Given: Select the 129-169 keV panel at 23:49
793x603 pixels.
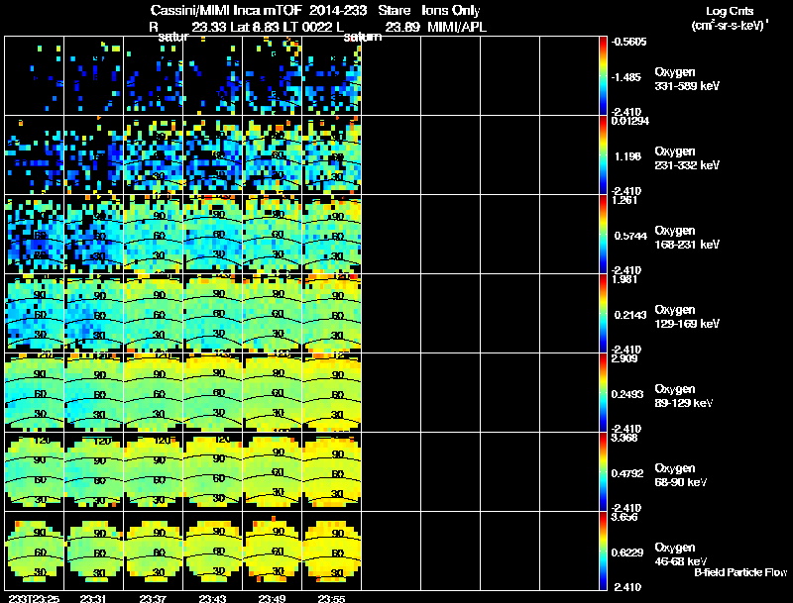Looking at the screenshot, I should 273,313.
